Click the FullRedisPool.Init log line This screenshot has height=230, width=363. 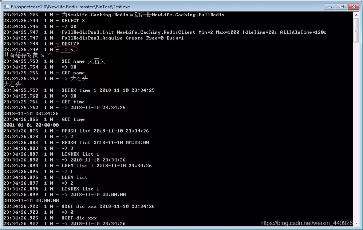click(x=165, y=32)
